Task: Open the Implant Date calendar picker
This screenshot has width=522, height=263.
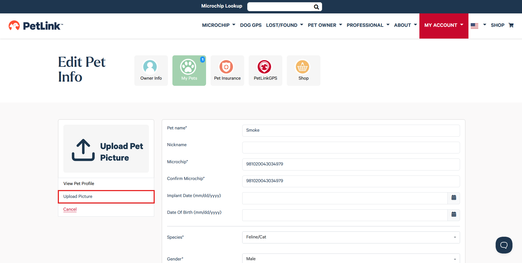Action: pos(454,198)
